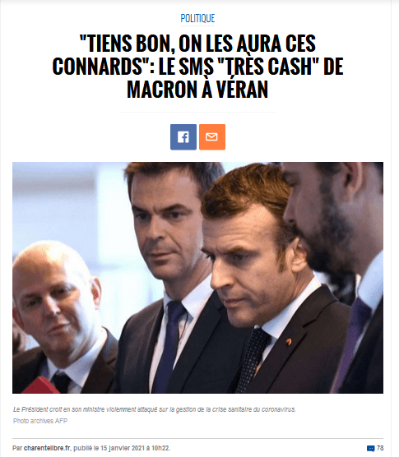Click the headline line "MACRON À VÉRAN"
The image size is (399, 457).
tap(197, 90)
